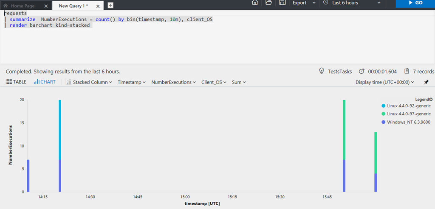Pin the chart using the pin icon
Image resolution: width=435 pixels, height=209 pixels.
coord(426,82)
